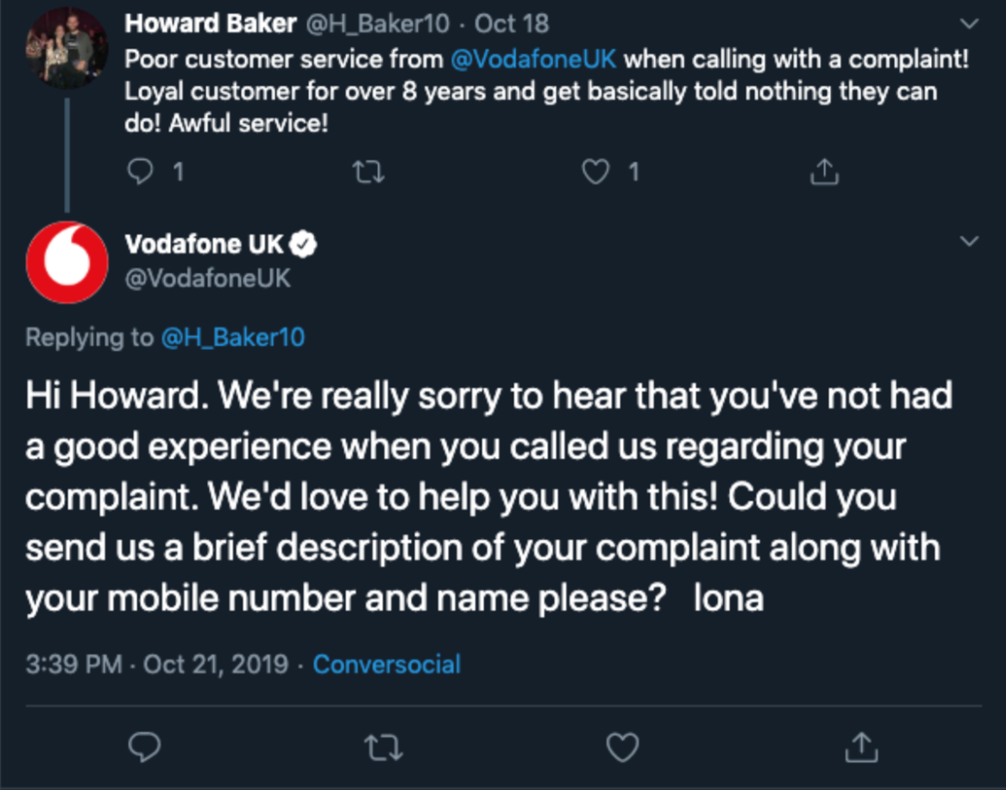
Task: Share Howard Baker's tweet
Action: coord(825,172)
